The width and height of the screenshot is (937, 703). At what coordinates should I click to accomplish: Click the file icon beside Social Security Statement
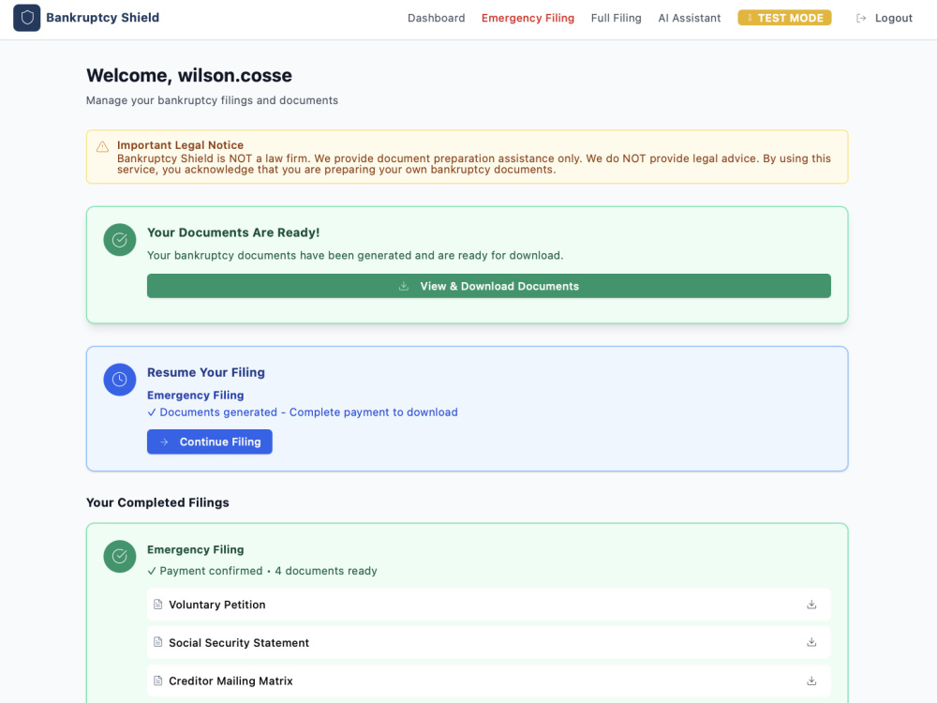157,642
